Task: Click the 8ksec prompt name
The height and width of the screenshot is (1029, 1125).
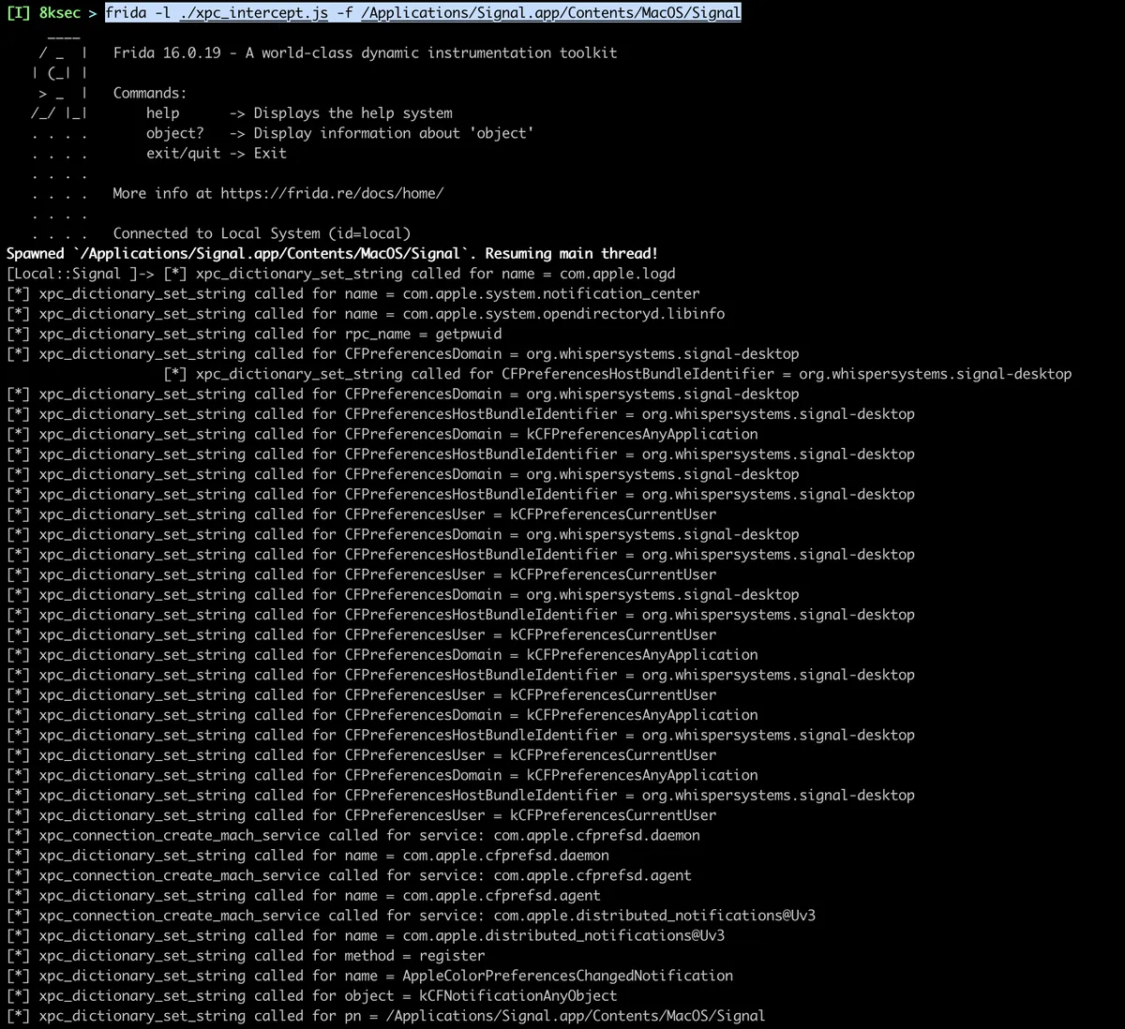Action: tap(60, 13)
